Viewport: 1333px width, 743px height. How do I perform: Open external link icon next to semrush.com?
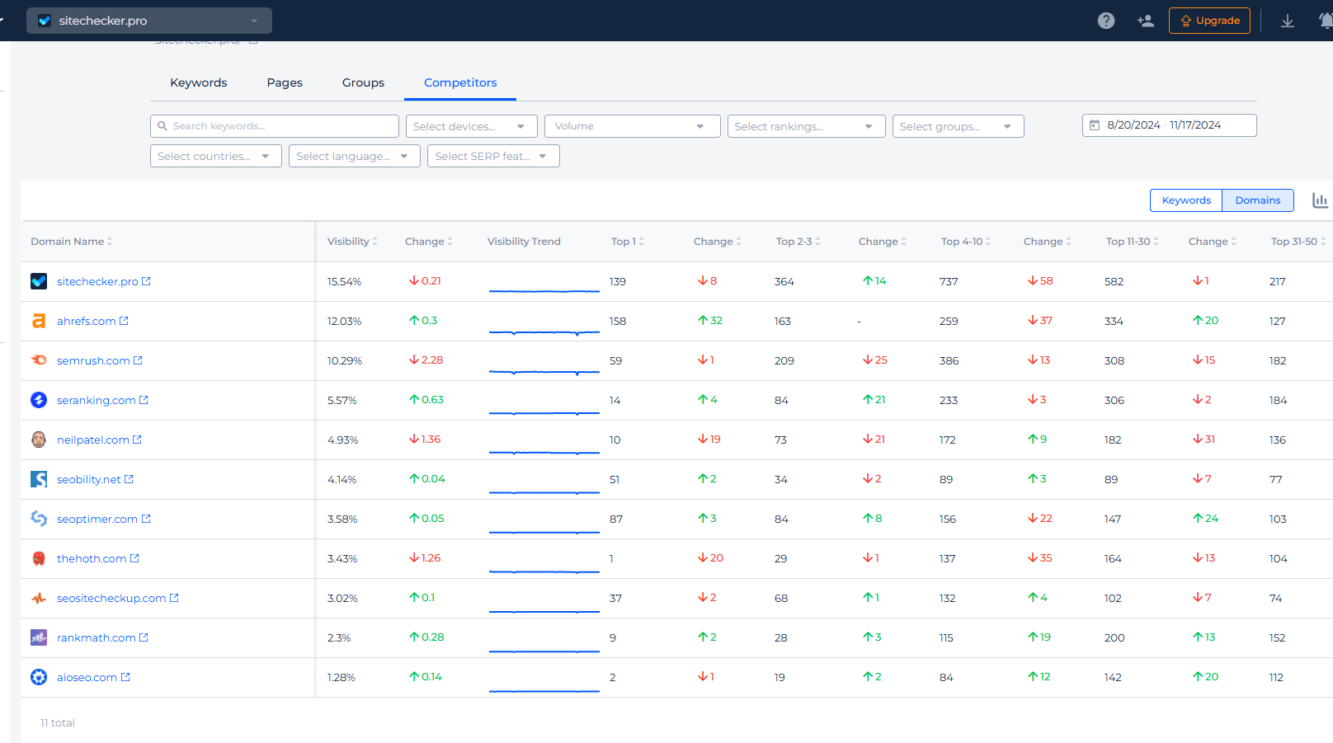[139, 360]
